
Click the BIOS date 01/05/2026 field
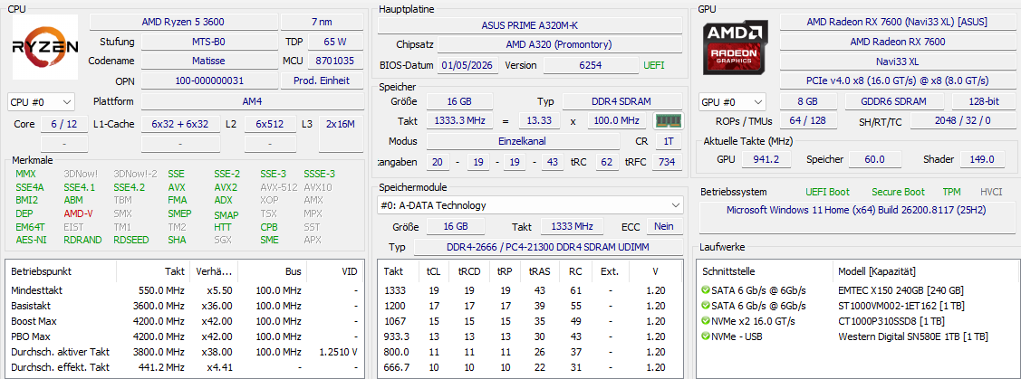(x=468, y=65)
